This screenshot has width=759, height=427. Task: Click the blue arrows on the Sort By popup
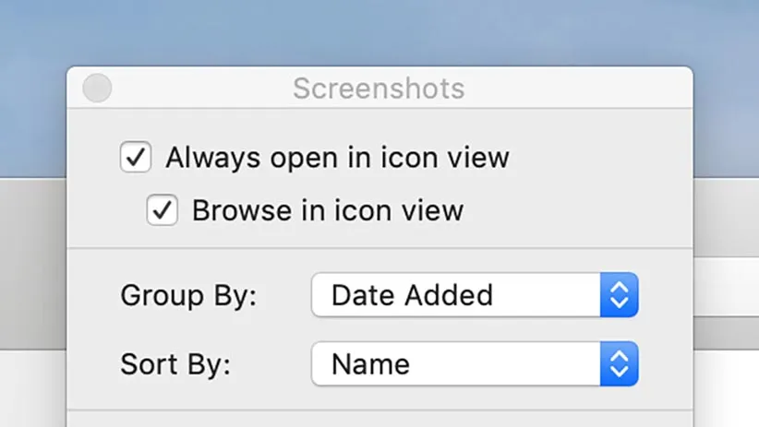point(620,363)
